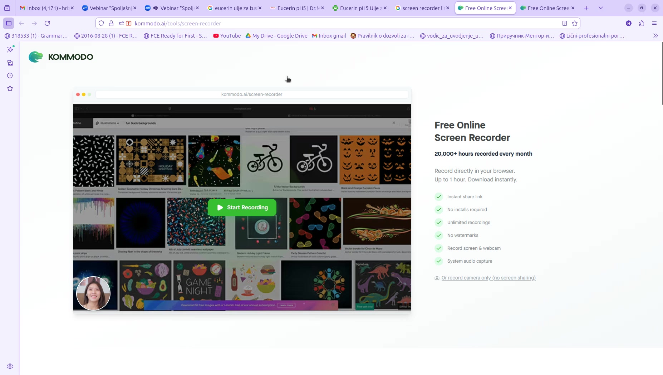Toggle the sidebar panel button
Viewport: 663px width, 375px height.
[9, 23]
